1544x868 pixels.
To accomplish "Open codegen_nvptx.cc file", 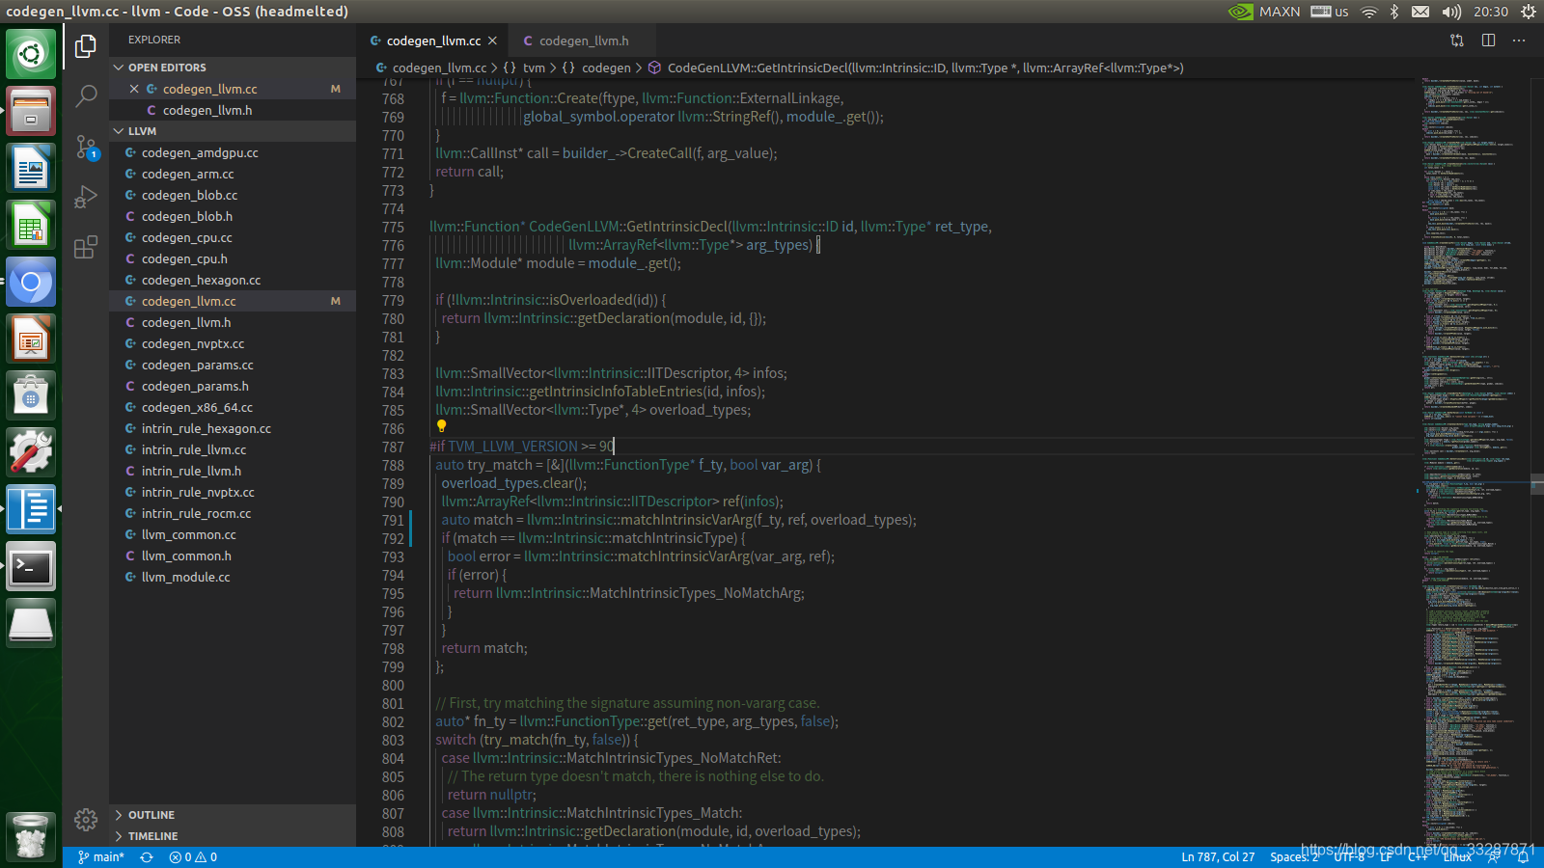I will pyautogui.click(x=233, y=343).
